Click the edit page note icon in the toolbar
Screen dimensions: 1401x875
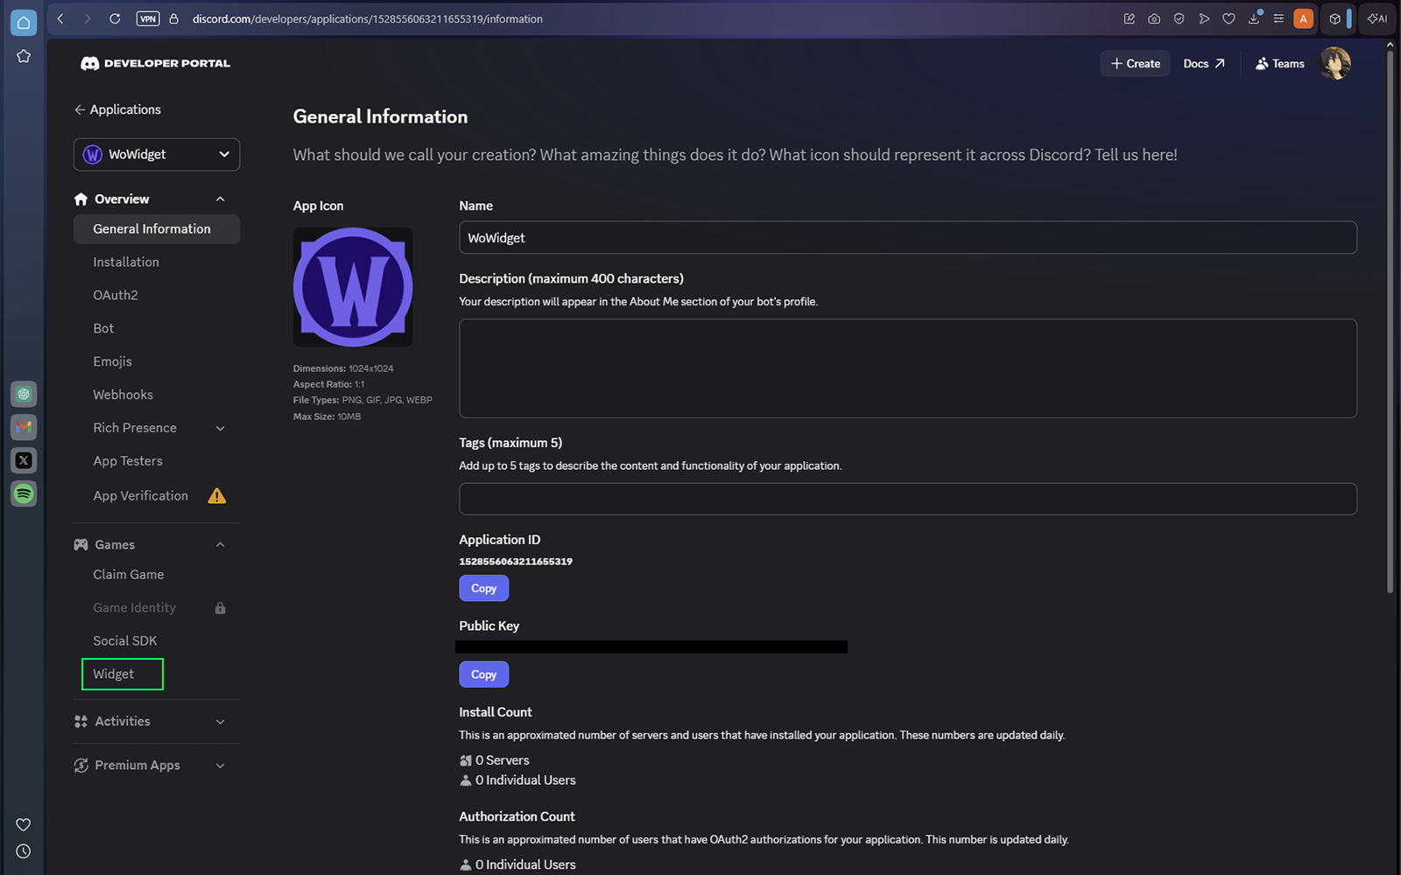[x=1130, y=18]
